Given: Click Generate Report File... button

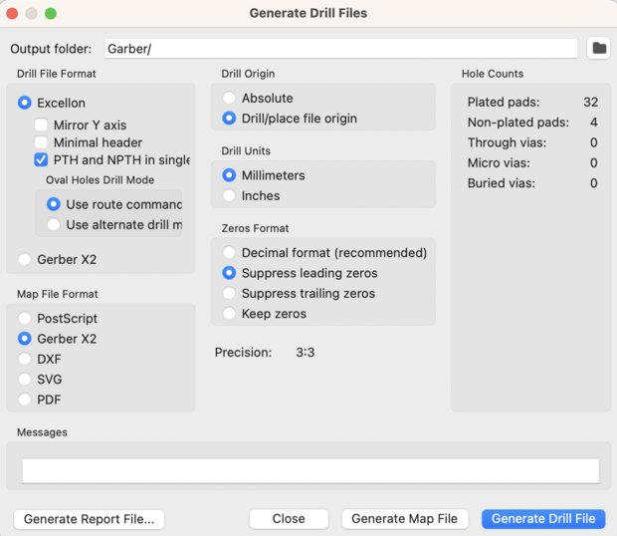Looking at the screenshot, I should click(x=89, y=519).
